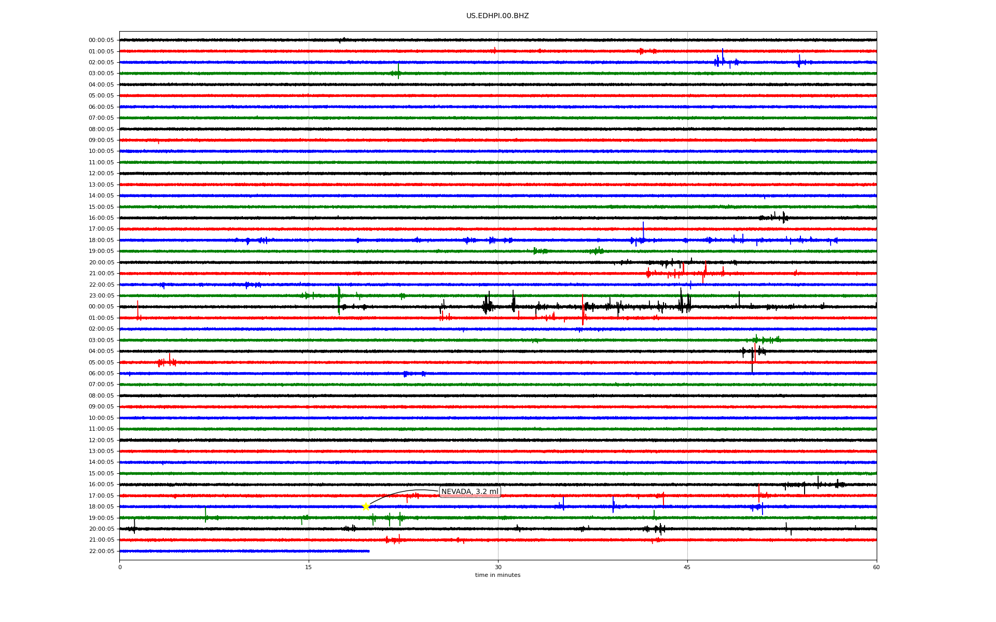Click the 23:00:05 time label
Viewport: 996px width, 622px height.
pos(101,296)
